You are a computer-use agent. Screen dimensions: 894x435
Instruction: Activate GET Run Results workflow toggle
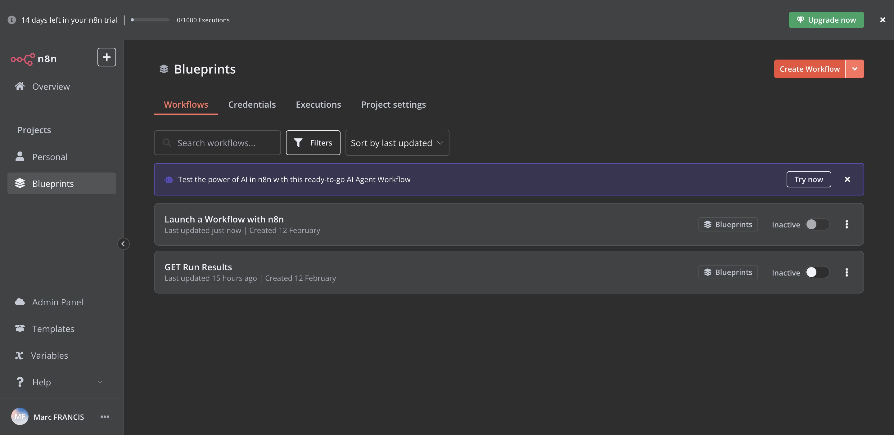click(x=817, y=272)
